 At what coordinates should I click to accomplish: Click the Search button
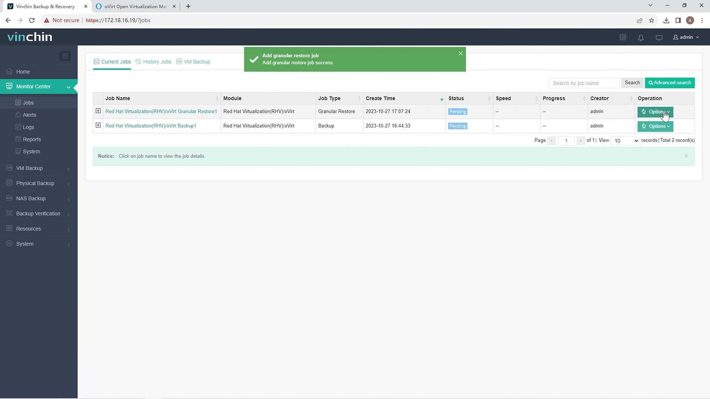tap(632, 83)
